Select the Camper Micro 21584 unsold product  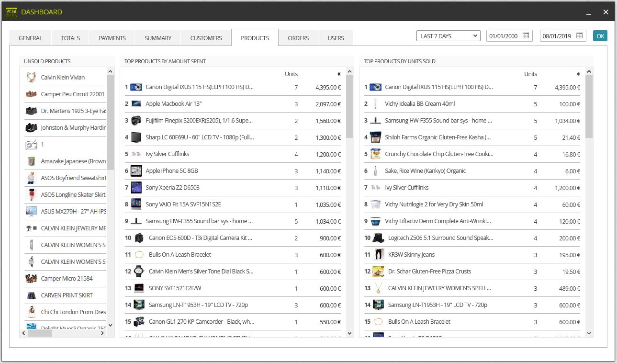click(x=66, y=279)
